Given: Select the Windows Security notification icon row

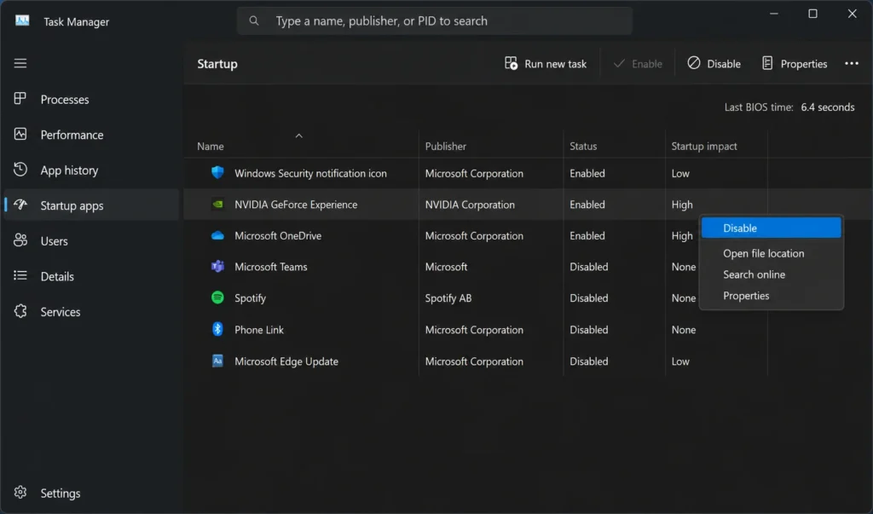Looking at the screenshot, I should click(x=528, y=173).
